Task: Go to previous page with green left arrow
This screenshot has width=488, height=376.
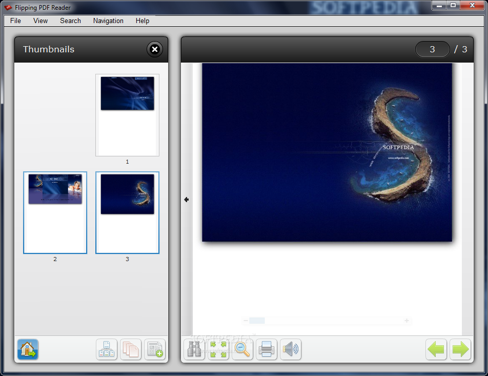Action: (x=436, y=349)
